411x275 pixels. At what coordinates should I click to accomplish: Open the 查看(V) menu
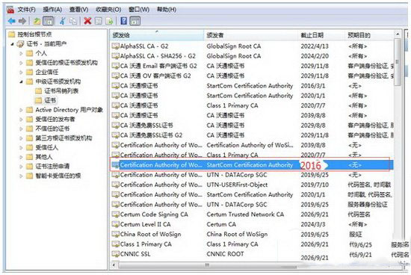(78, 10)
